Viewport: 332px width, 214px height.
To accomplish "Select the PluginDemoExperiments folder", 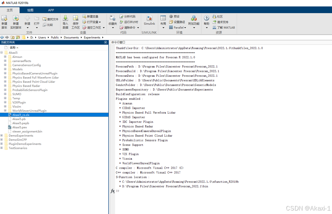I will pyautogui.click(x=25, y=144).
